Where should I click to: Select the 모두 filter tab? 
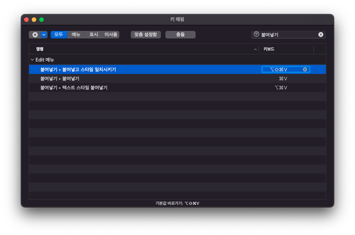click(x=59, y=35)
